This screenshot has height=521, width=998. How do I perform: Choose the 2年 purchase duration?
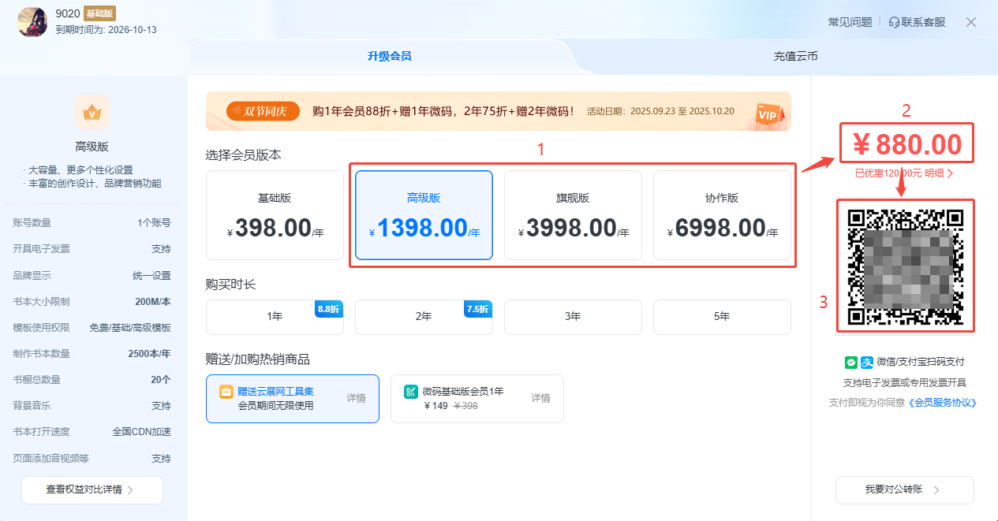tap(424, 317)
